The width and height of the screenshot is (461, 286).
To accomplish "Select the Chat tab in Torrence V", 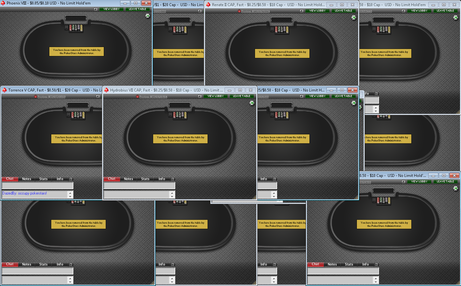I will (10, 179).
